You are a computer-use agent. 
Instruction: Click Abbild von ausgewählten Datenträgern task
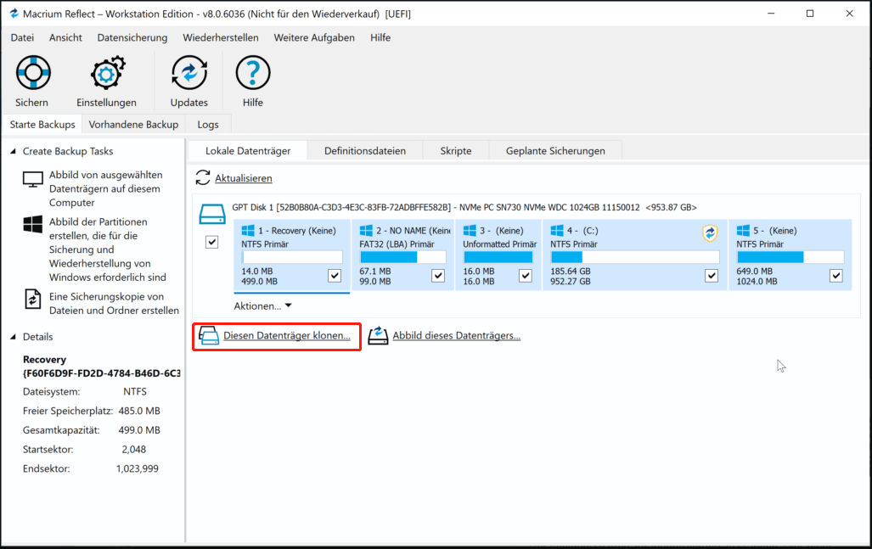click(x=105, y=189)
